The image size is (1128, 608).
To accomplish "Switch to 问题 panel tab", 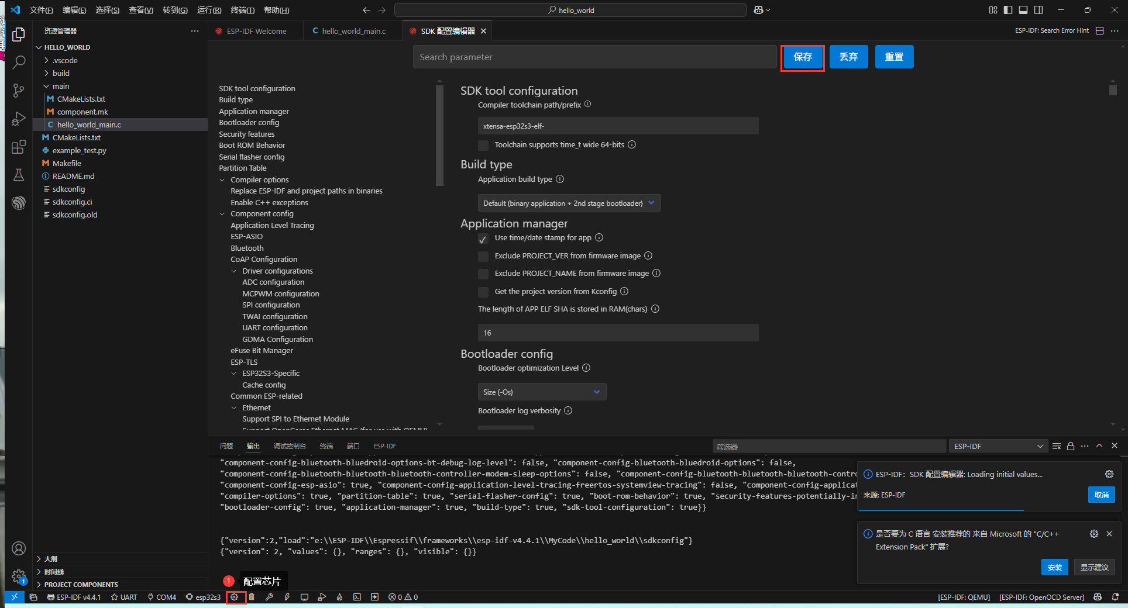I will click(x=226, y=446).
